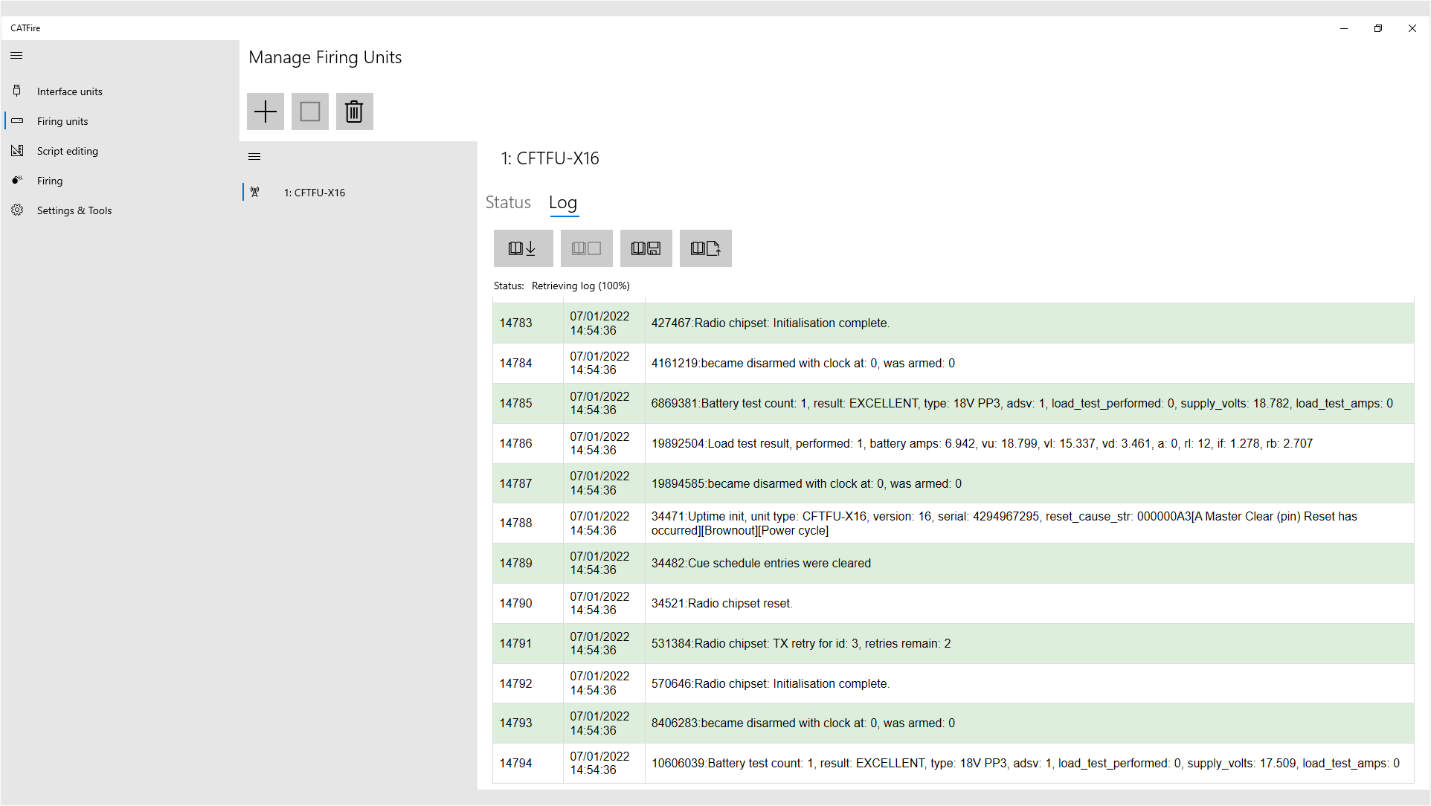This screenshot has height=806, width=1431.
Task: Open Settings & Tools
Action: click(74, 210)
